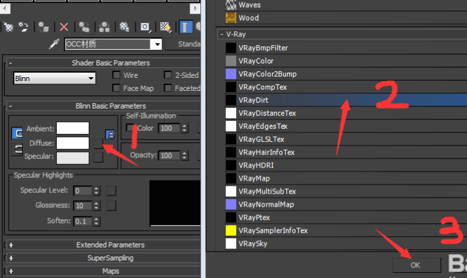
Task: Click the Put to Library icon
Action: tap(124, 27)
